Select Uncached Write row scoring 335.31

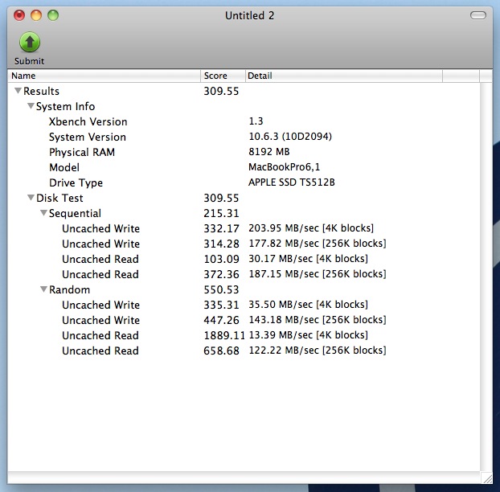(244, 305)
